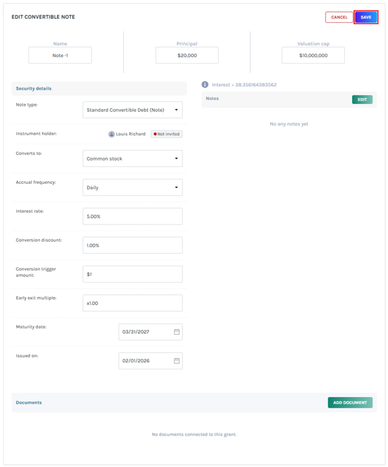Click the Name field showing Note -1
The height and width of the screenshot is (467, 388).
pos(60,55)
